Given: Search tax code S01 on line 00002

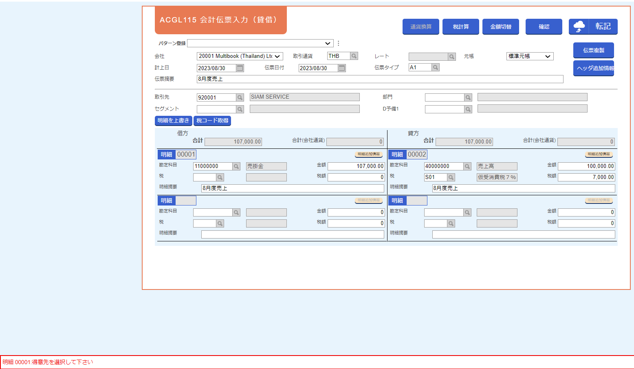Looking at the screenshot, I should coord(451,177).
